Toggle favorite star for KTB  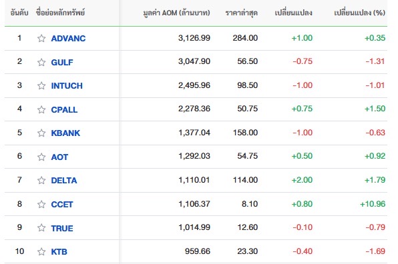tap(41, 251)
